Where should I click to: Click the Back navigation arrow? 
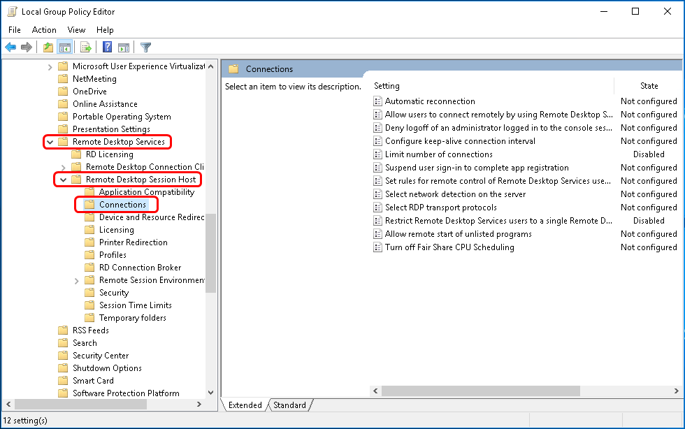[x=10, y=47]
